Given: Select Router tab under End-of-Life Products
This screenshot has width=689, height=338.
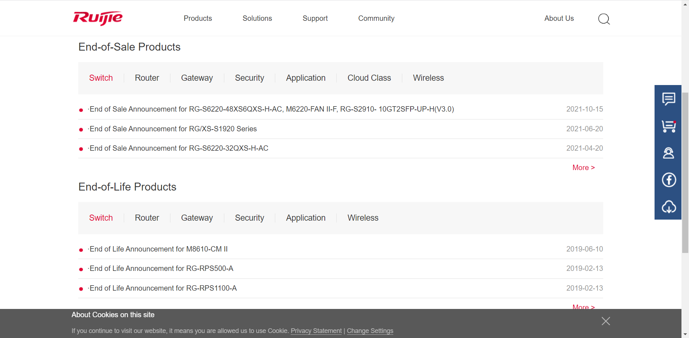Looking at the screenshot, I should [147, 218].
